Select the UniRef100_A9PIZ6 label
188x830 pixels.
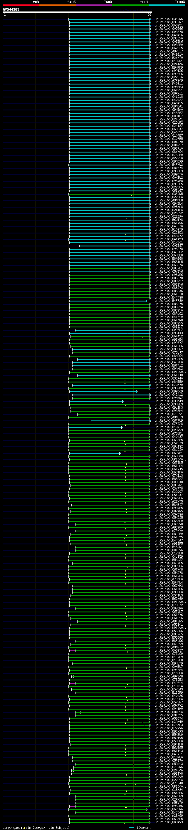tap(168, 71)
